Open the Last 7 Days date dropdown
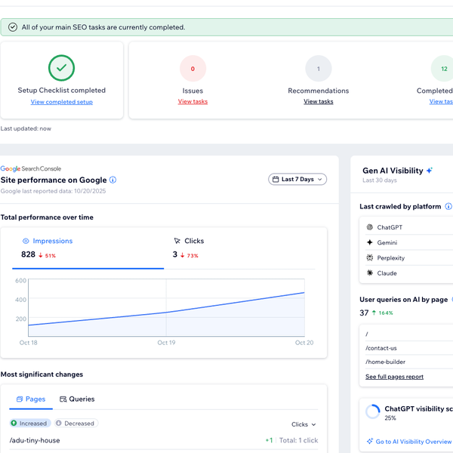This screenshot has height=453, width=453. [297, 179]
